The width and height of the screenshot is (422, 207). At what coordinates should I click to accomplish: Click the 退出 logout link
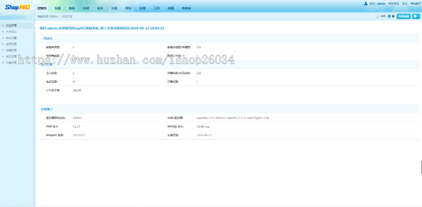click(x=405, y=4)
